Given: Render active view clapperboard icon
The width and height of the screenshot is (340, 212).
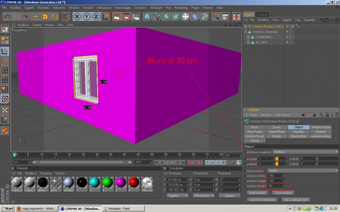Looking at the screenshot, I should 117,16.
